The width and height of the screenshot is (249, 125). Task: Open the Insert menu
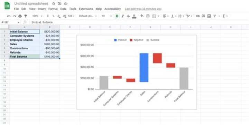coord(42,9)
